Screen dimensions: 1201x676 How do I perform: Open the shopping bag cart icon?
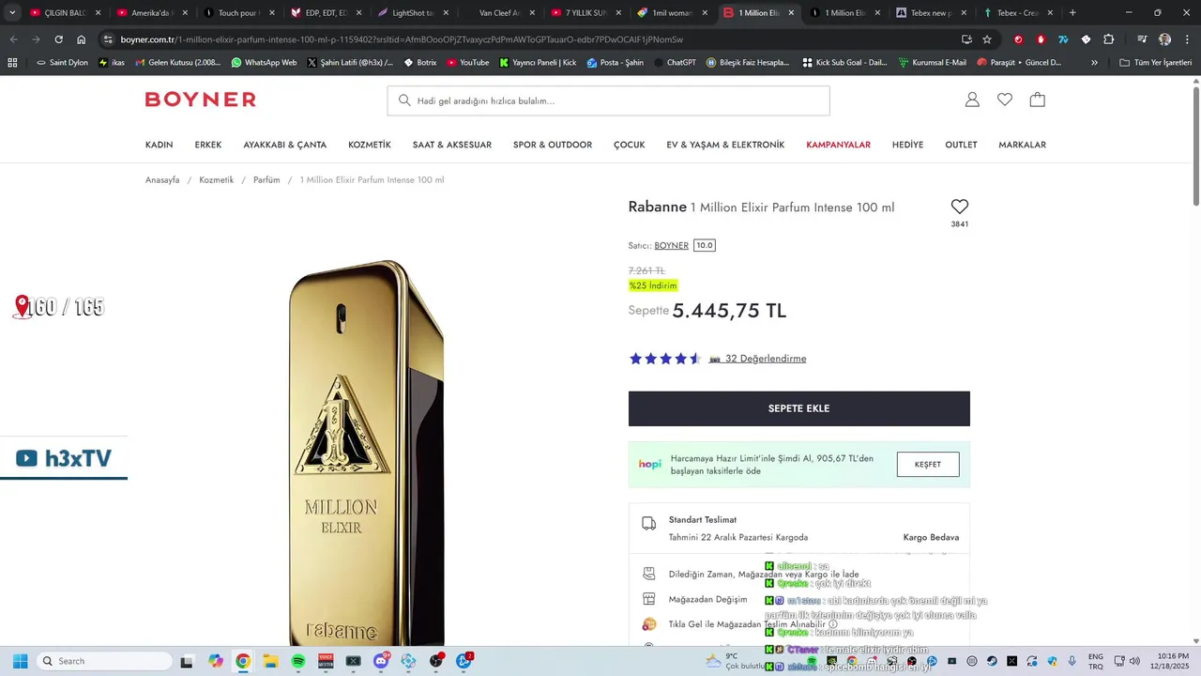pyautogui.click(x=1037, y=100)
